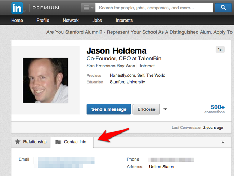This screenshot has height=176, width=234.
Task: Click the 1st degree connection badge
Action: [220, 50]
